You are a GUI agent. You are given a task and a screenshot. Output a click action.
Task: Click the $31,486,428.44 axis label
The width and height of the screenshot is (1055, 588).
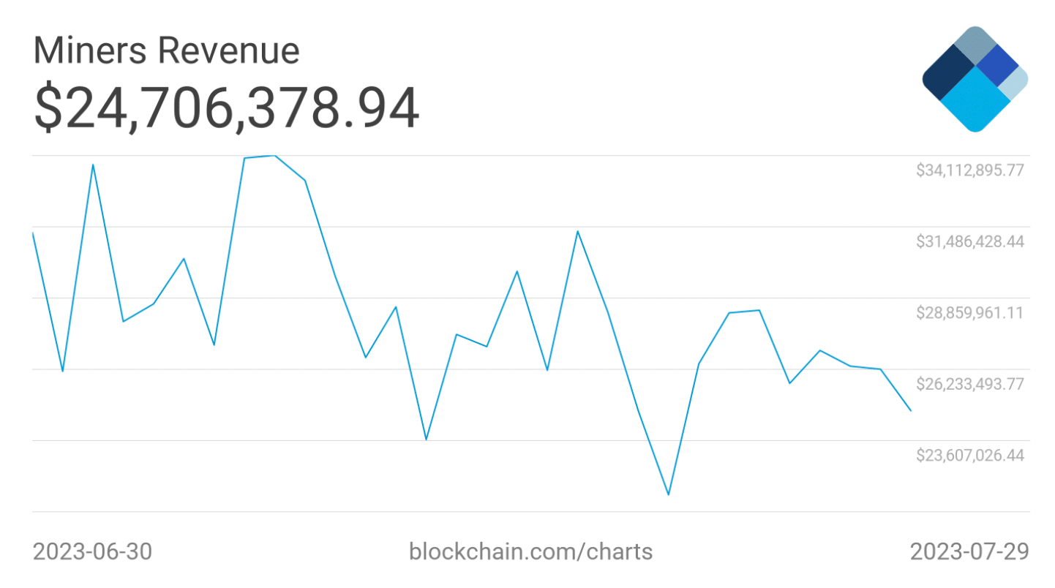click(969, 241)
